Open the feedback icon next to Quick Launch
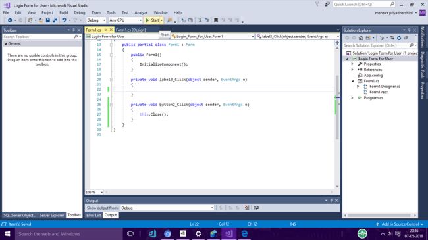Viewport: 428px width, 240px height. click(327, 4)
